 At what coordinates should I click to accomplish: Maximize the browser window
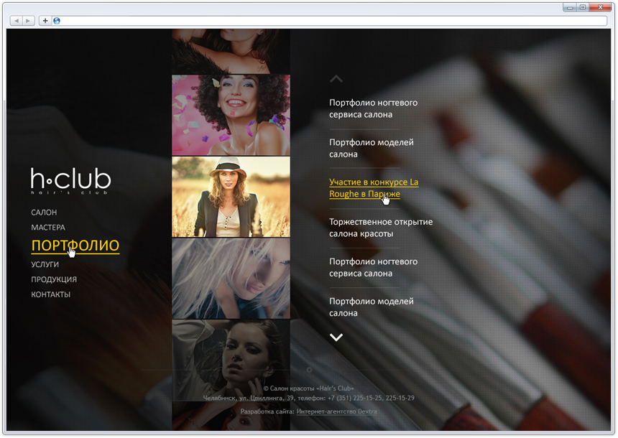(x=583, y=7)
